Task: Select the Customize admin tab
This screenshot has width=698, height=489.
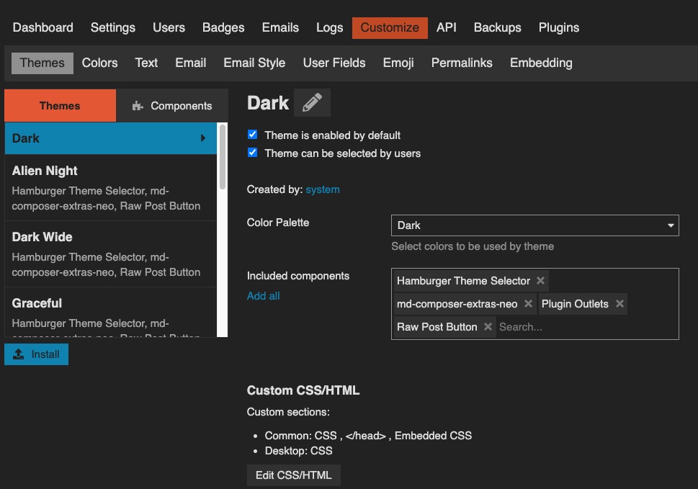Action: pyautogui.click(x=390, y=27)
